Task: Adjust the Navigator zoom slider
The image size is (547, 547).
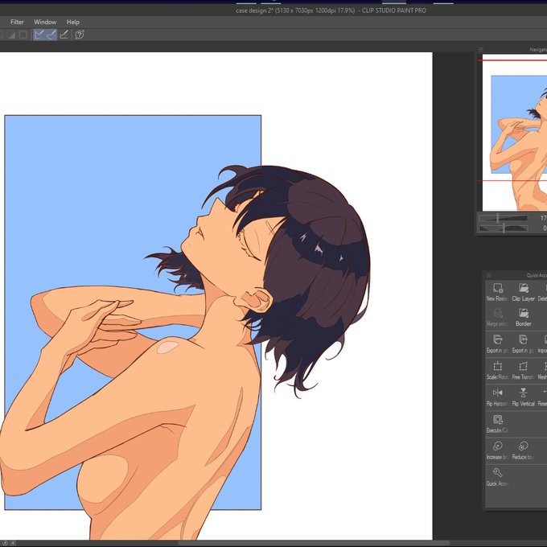Action: (504, 218)
